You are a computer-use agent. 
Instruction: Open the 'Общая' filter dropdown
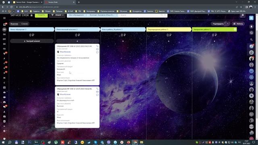coord(57,15)
